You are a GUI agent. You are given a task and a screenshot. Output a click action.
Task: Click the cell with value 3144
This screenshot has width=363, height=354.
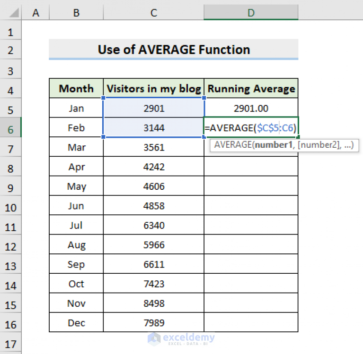(x=153, y=127)
